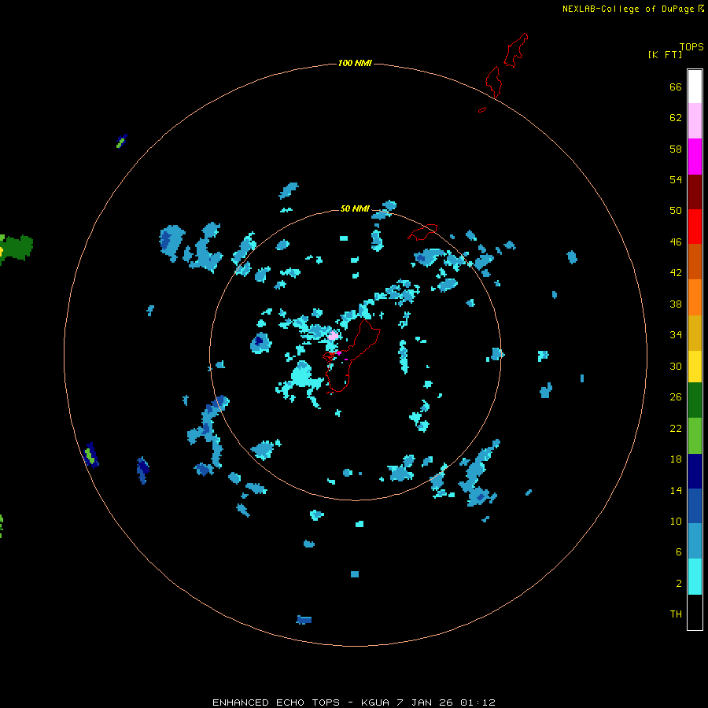
Task: Click the yellow 34 kft legend swatch
Action: click(x=695, y=367)
